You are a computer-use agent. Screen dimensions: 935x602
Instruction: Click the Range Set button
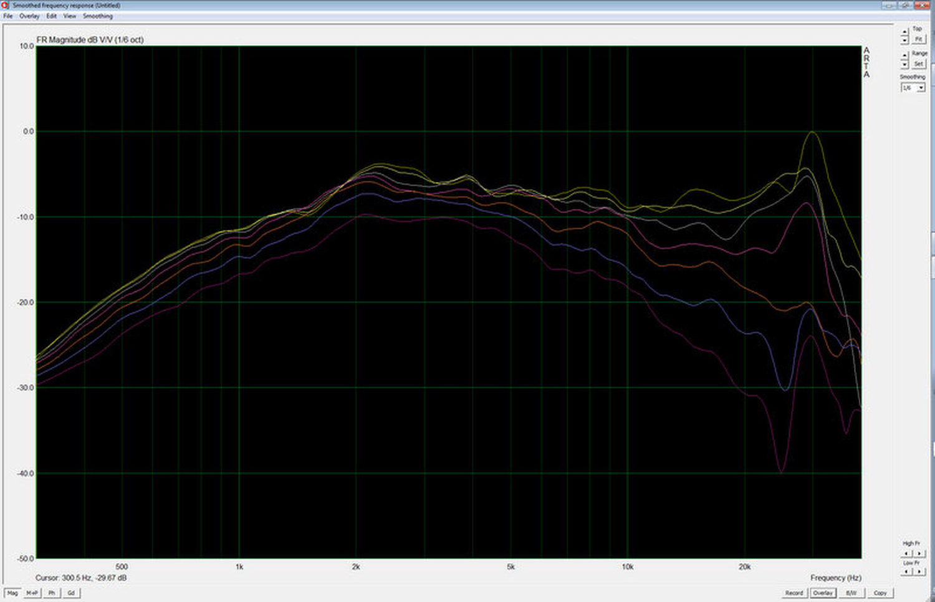click(919, 64)
